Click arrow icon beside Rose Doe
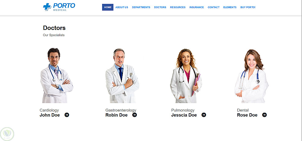The height and width of the screenshot is (141, 302). pyautogui.click(x=265, y=115)
